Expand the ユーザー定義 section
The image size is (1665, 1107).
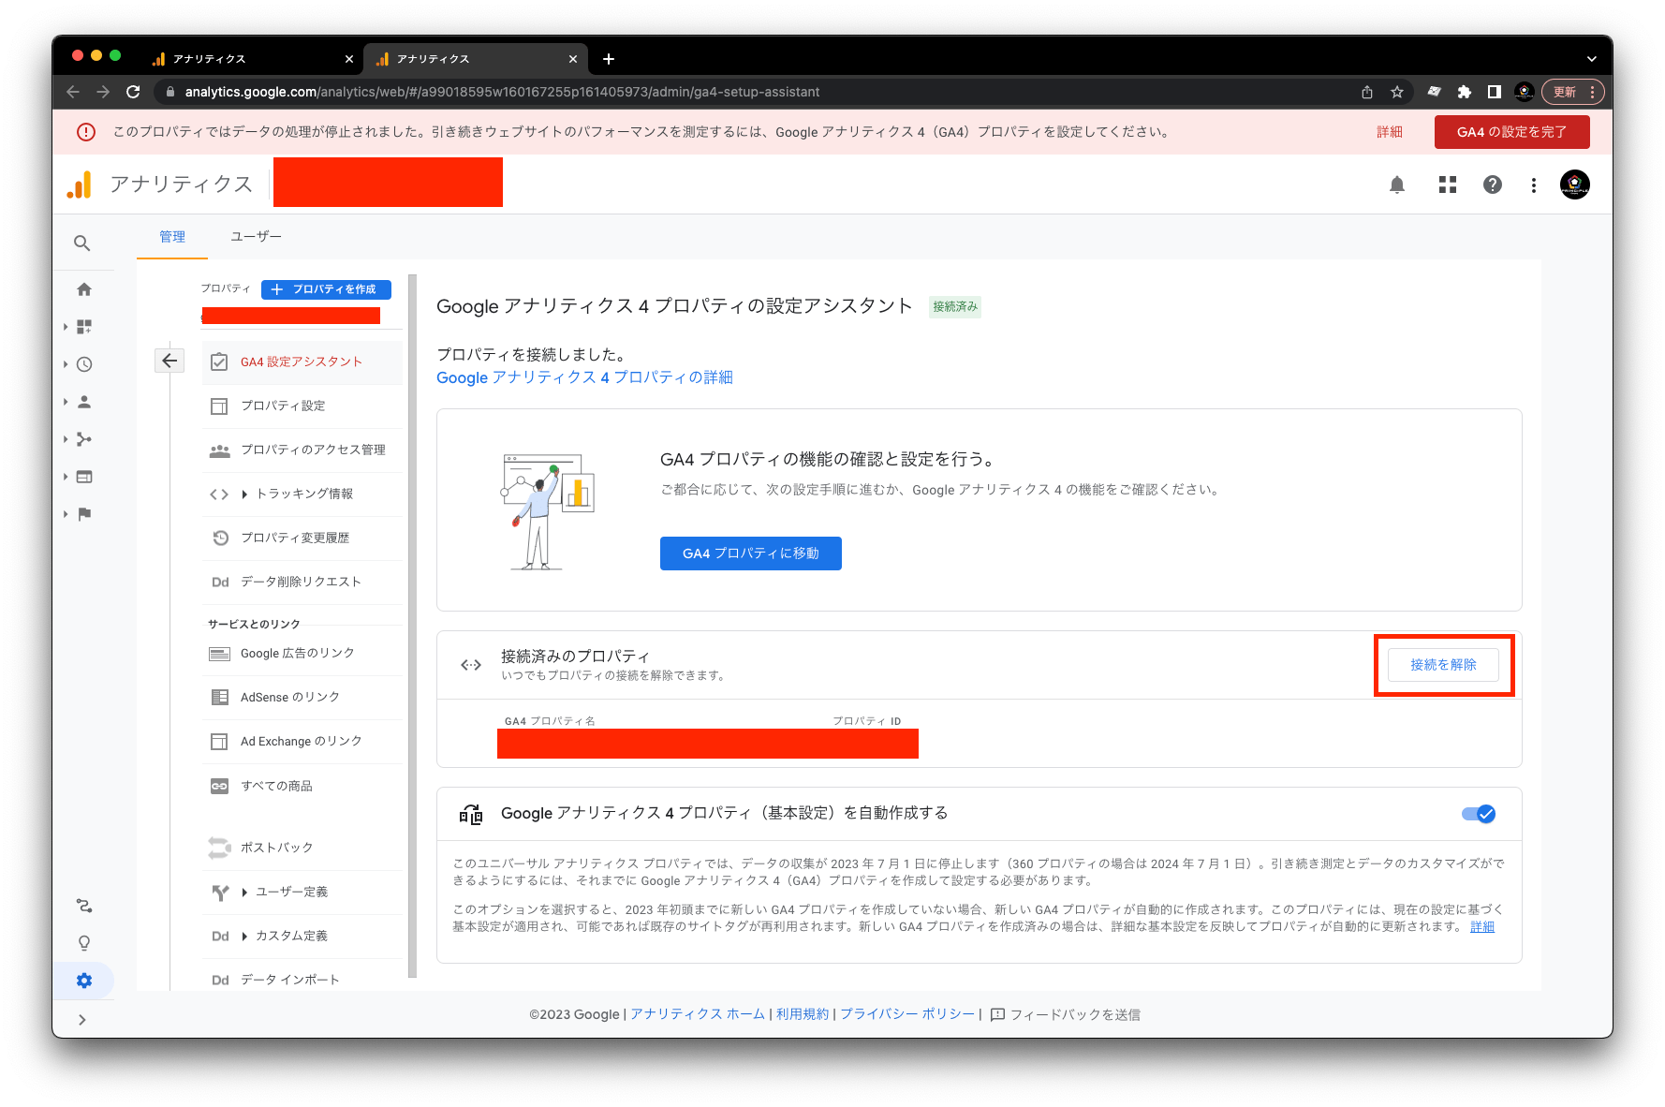point(244,893)
